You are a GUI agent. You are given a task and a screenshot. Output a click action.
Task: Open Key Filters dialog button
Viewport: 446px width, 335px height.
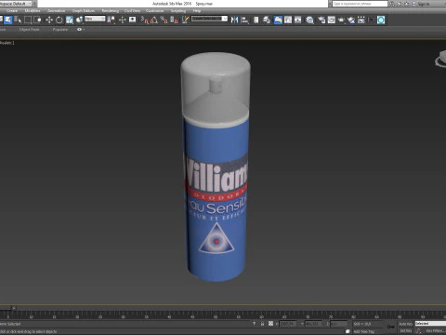pyautogui.click(x=435, y=331)
